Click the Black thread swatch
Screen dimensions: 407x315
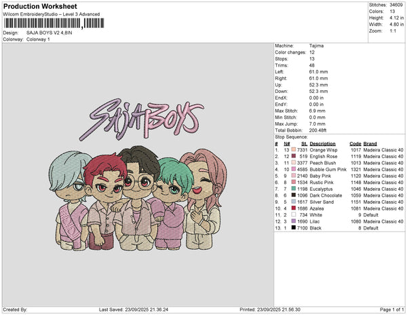294,227
